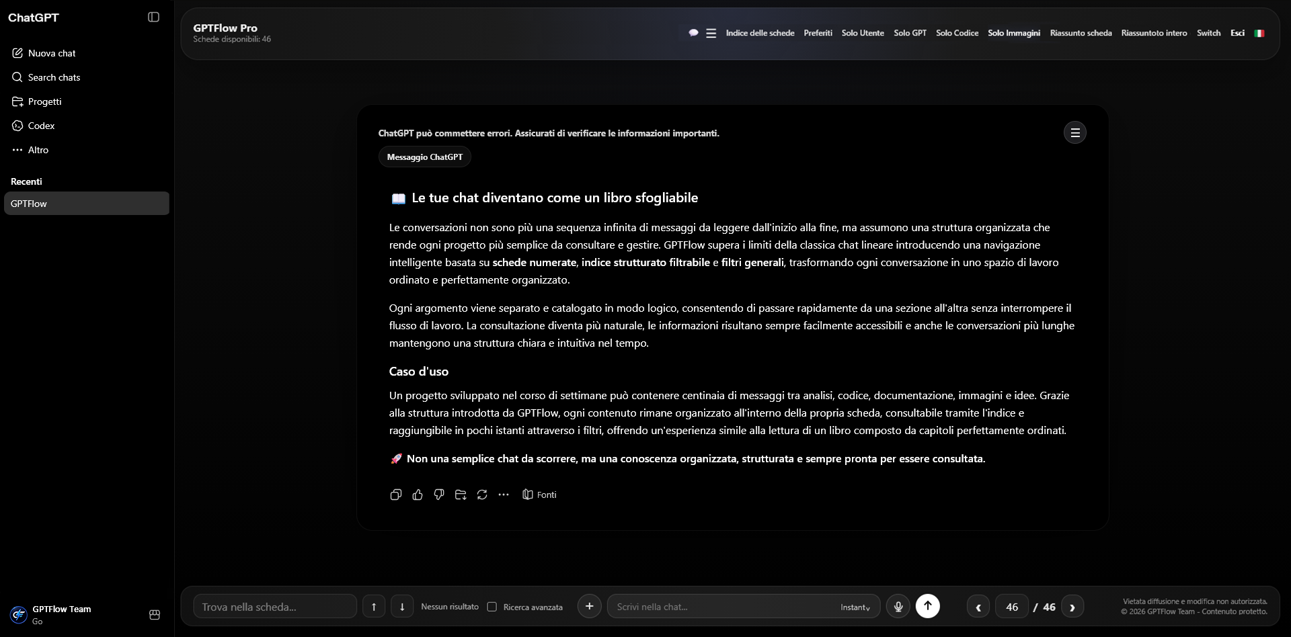Screen dimensions: 1291x637
Task: Jump to previous search result arrow
Action: click(x=374, y=607)
